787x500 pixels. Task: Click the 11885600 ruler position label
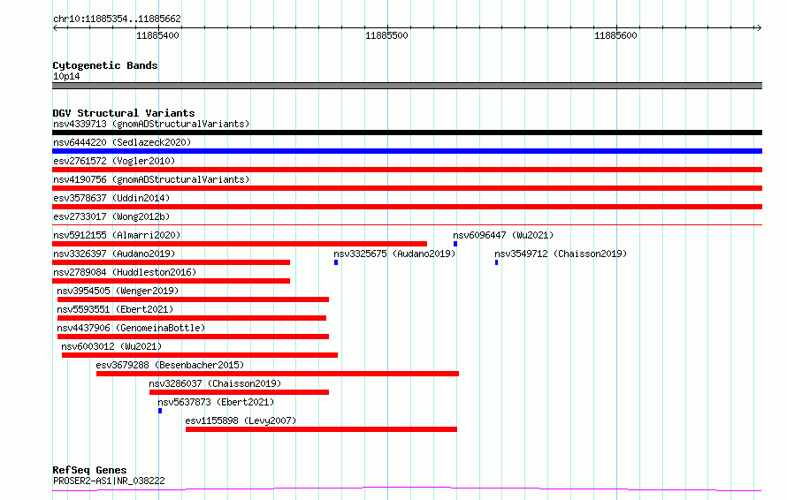(x=615, y=35)
